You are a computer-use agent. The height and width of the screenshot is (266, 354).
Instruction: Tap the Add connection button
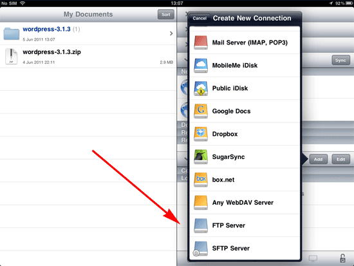[x=318, y=159]
